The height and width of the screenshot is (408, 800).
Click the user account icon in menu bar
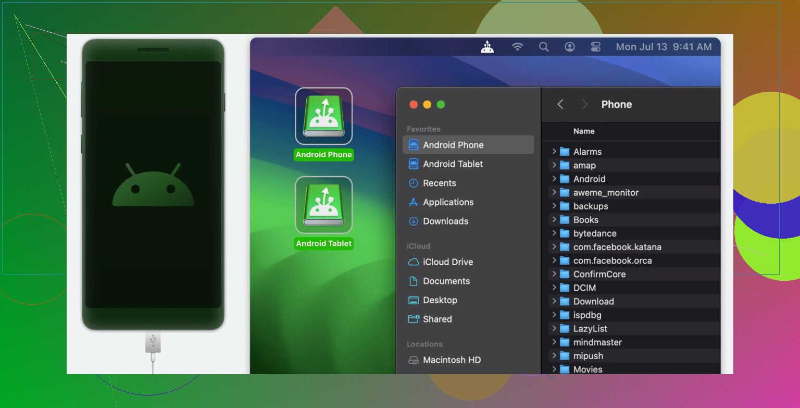click(570, 47)
